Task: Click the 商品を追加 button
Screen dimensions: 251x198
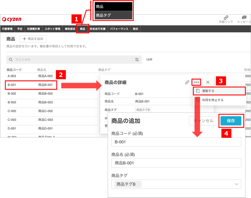Action: [x=33, y=39]
